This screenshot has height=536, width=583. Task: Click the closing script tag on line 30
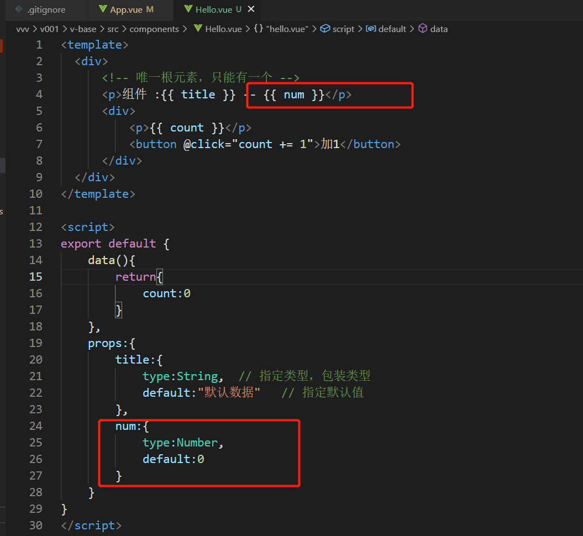pyautogui.click(x=91, y=526)
